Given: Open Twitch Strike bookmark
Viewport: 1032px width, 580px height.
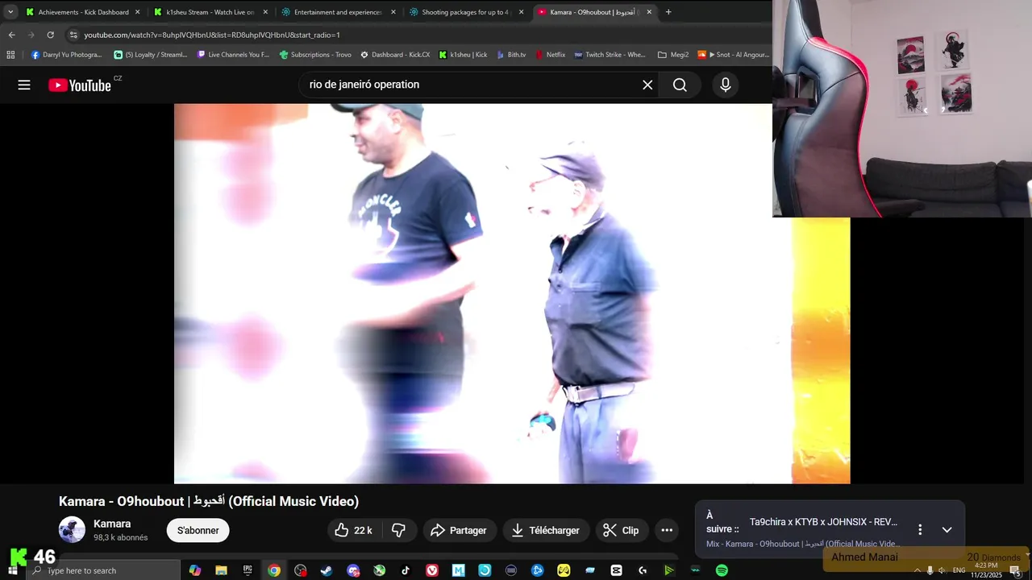Looking at the screenshot, I should click(610, 55).
